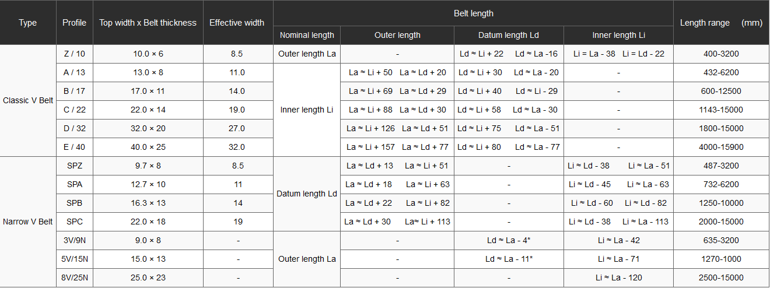Click the 'Inner length Li' subheader

[x=619, y=35]
